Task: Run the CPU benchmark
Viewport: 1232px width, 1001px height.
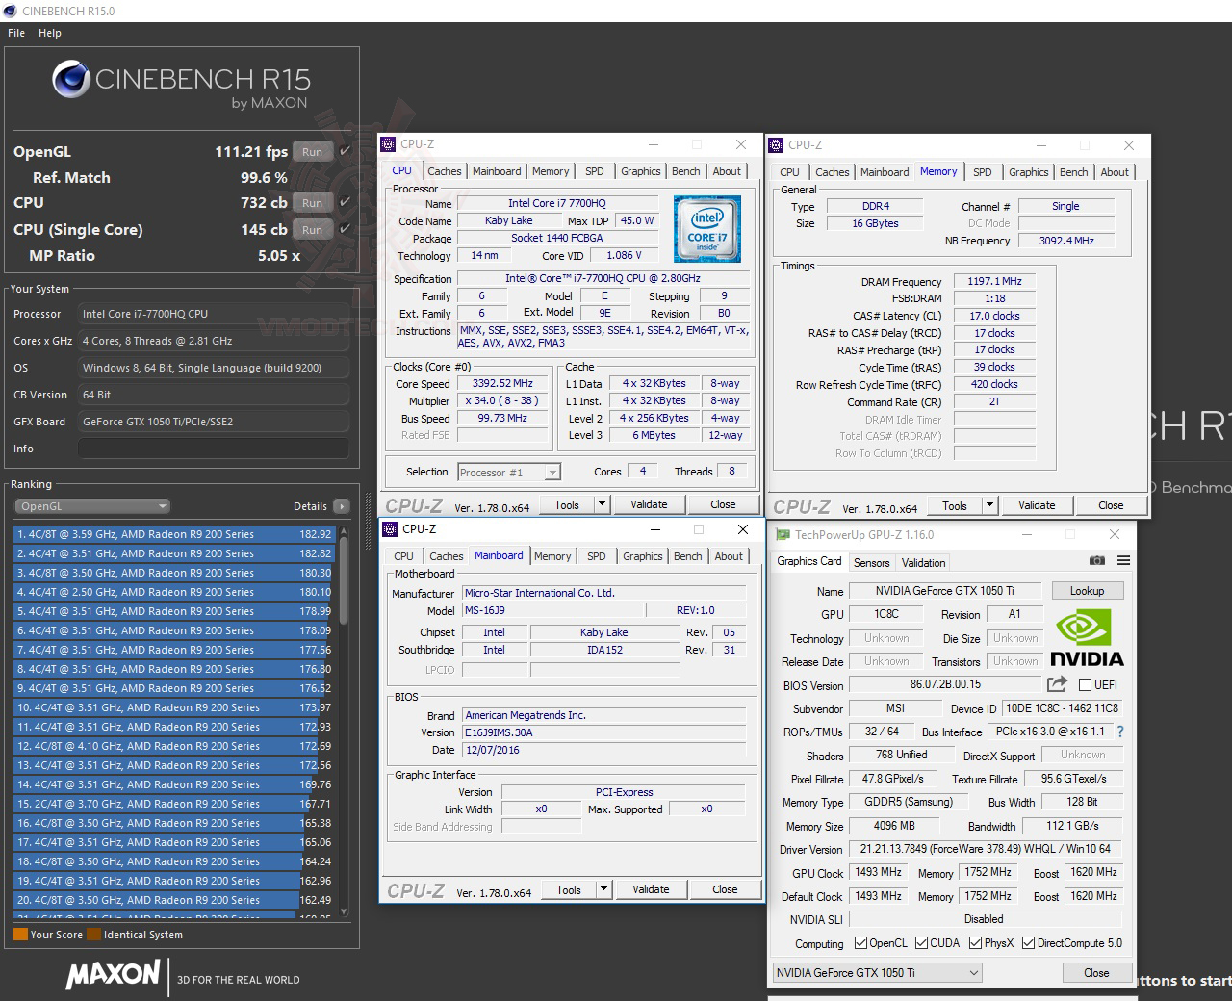Action: click(x=313, y=202)
